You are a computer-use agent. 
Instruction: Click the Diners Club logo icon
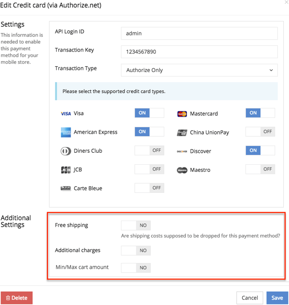(66, 151)
